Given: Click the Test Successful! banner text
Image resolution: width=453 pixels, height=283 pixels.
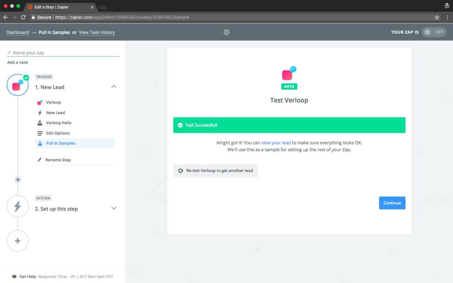Looking at the screenshot, I should 201,125.
